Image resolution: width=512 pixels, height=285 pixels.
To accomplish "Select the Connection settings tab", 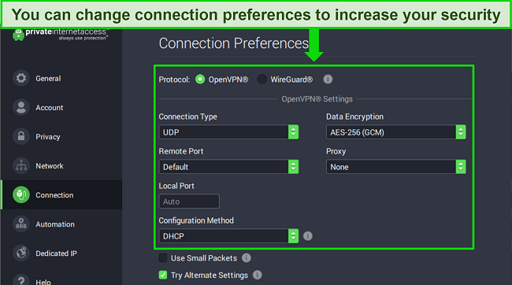I will 61,195.
